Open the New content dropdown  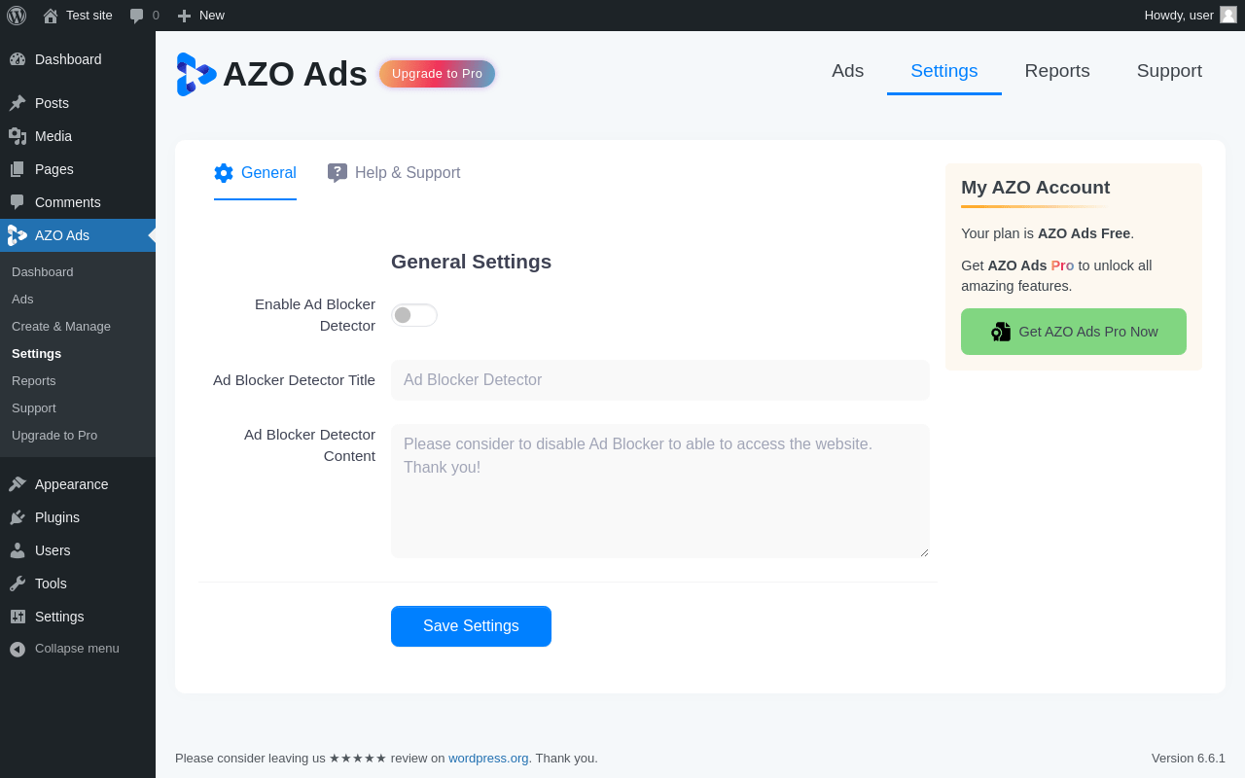(x=201, y=16)
